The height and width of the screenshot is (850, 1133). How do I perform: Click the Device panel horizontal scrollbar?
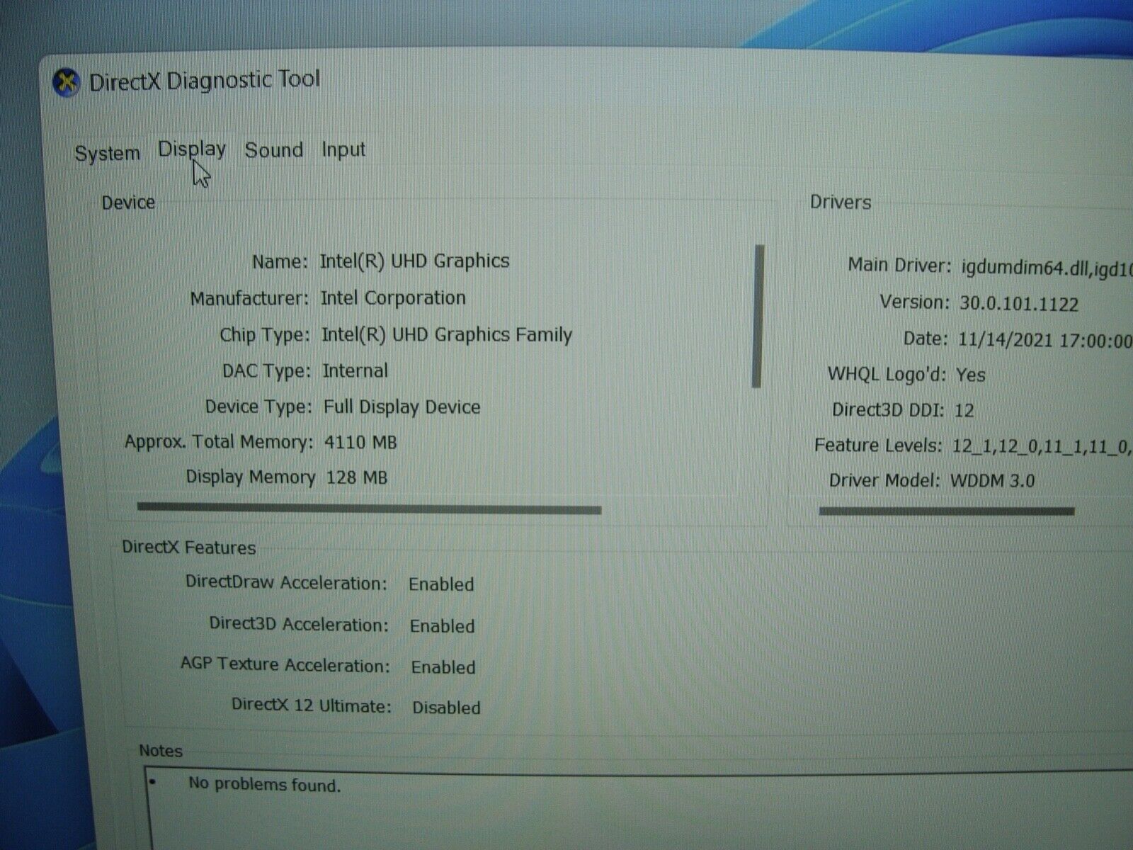(x=369, y=509)
